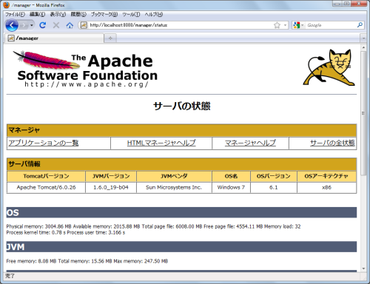Click the OSアーキテクチャ column header

pos(326,176)
